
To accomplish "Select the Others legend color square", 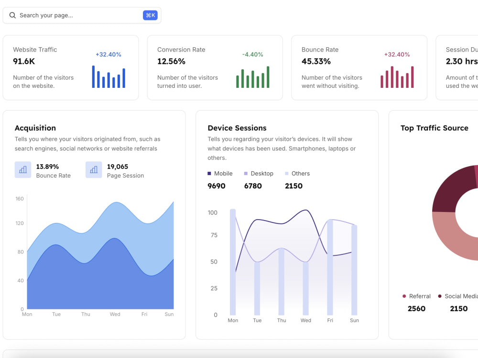I will 286,174.
